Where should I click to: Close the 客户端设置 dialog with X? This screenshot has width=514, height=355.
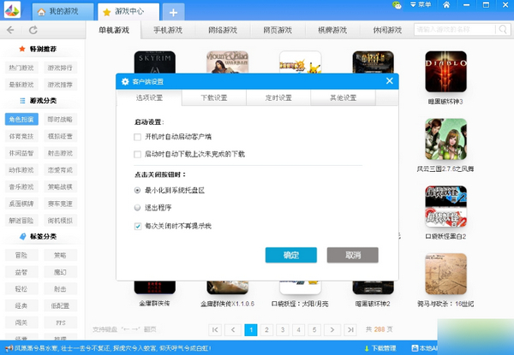[391, 80]
